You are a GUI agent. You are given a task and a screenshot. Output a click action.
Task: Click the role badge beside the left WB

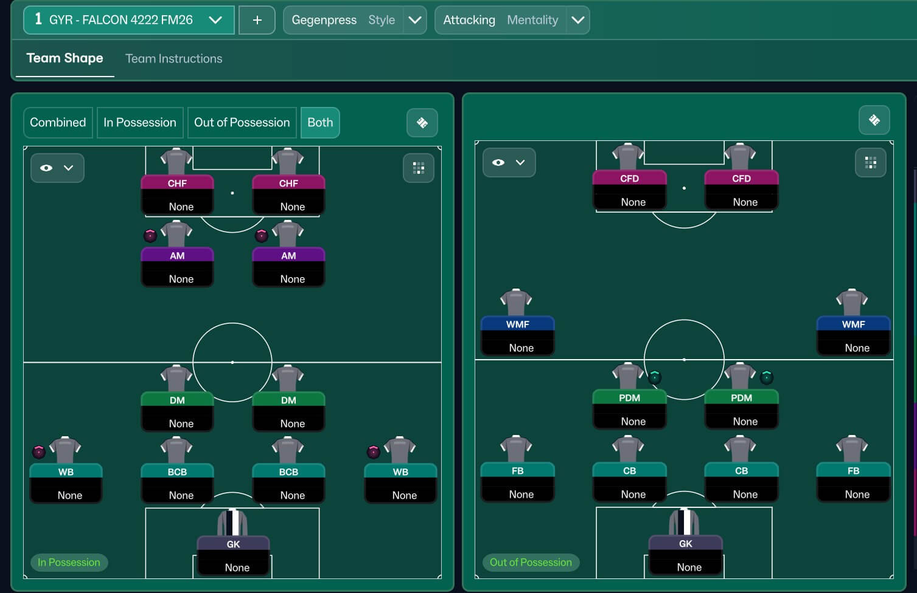click(39, 451)
